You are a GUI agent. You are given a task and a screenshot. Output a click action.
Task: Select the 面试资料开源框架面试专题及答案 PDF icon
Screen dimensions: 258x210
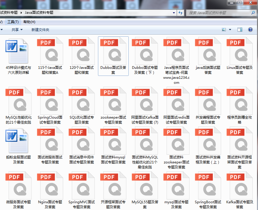(240, 141)
